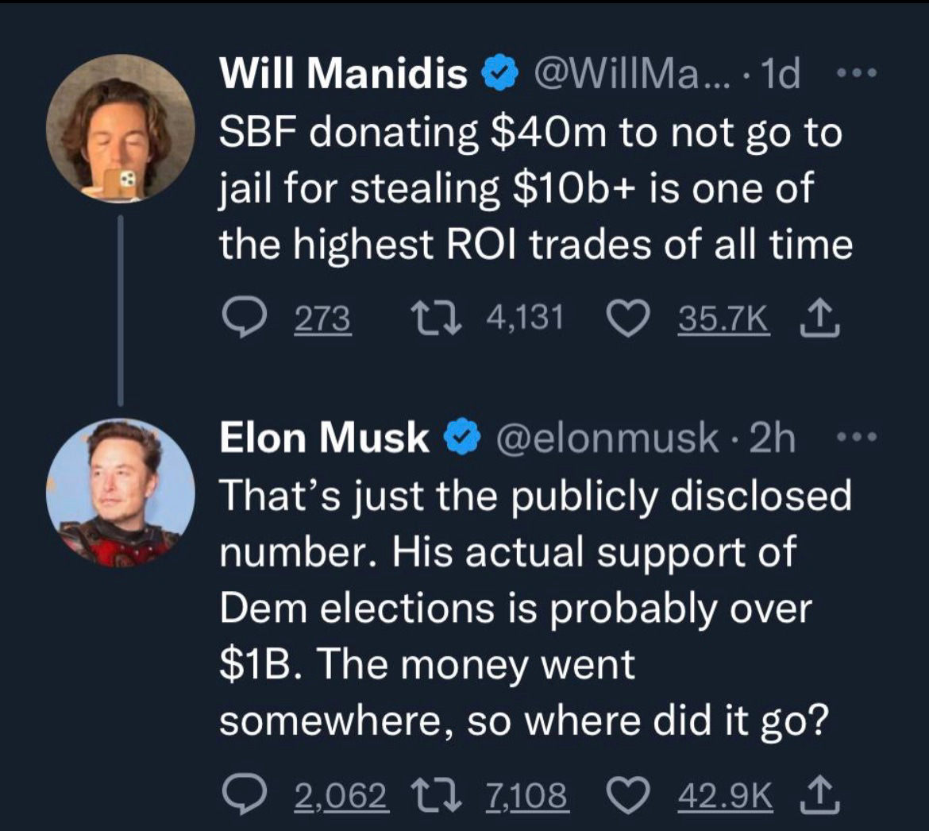
Task: View the 2,062 replies count
Action: pos(342,795)
